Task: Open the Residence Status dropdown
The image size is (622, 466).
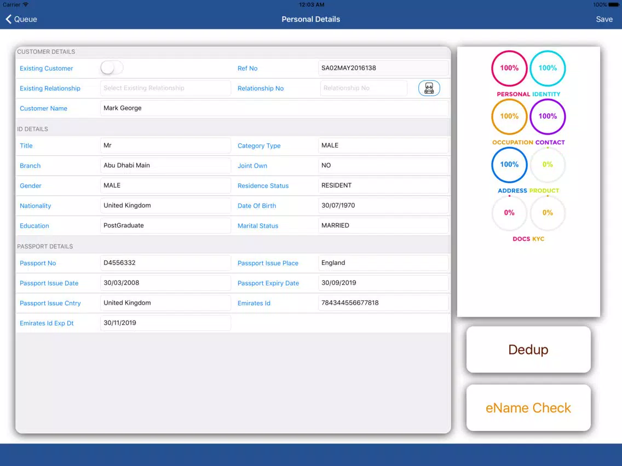Action: 383,185
